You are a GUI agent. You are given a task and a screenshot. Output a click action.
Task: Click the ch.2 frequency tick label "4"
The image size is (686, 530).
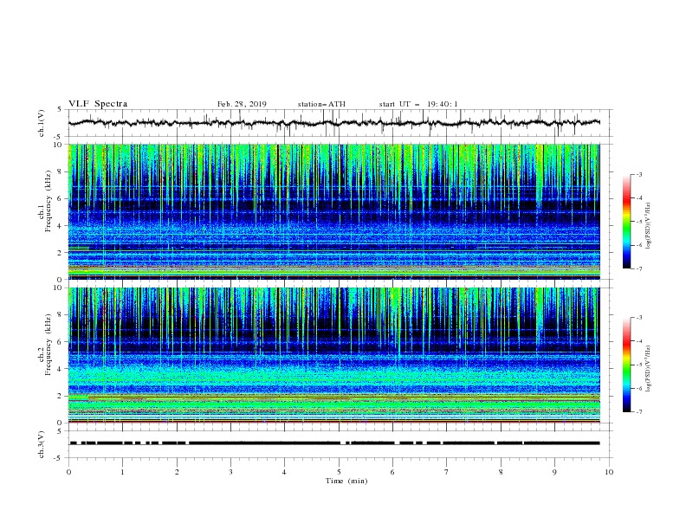tap(61, 369)
